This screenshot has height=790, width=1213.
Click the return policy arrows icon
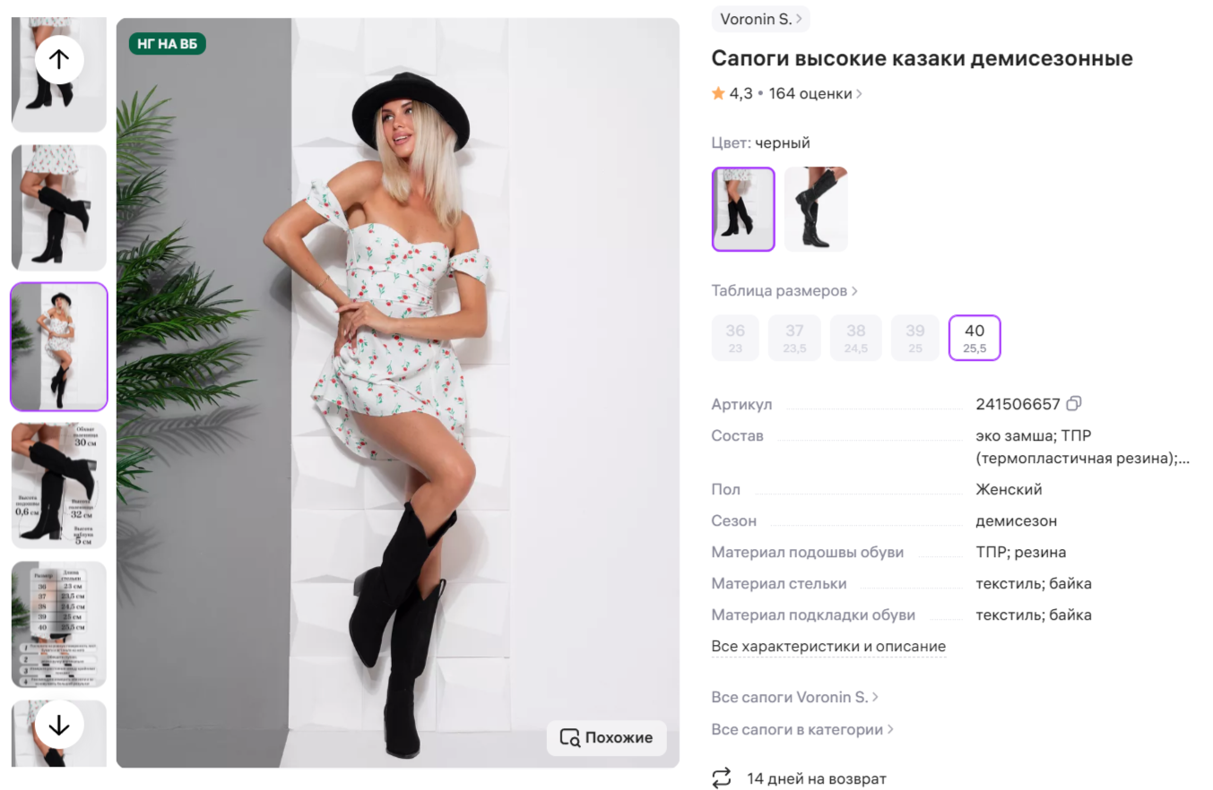click(723, 779)
